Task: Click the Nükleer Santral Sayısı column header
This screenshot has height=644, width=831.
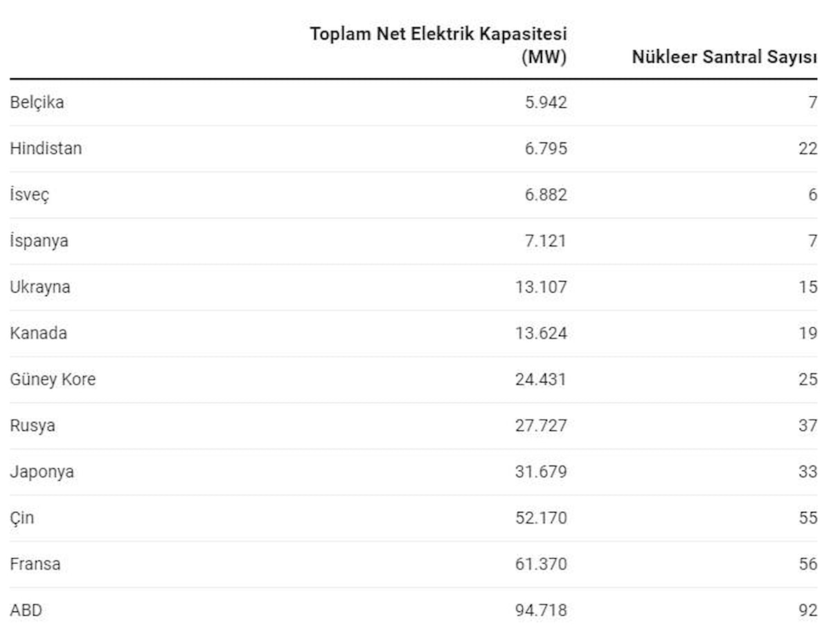Action: (x=724, y=57)
